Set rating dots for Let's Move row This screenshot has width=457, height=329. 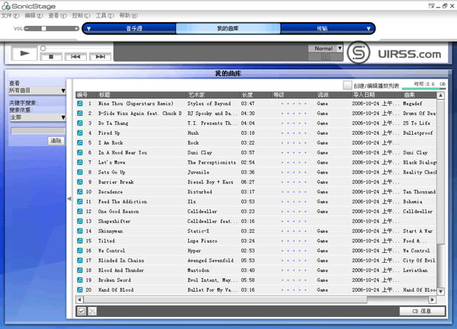click(x=293, y=163)
